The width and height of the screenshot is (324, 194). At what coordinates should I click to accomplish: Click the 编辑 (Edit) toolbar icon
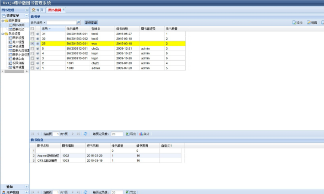point(309,22)
